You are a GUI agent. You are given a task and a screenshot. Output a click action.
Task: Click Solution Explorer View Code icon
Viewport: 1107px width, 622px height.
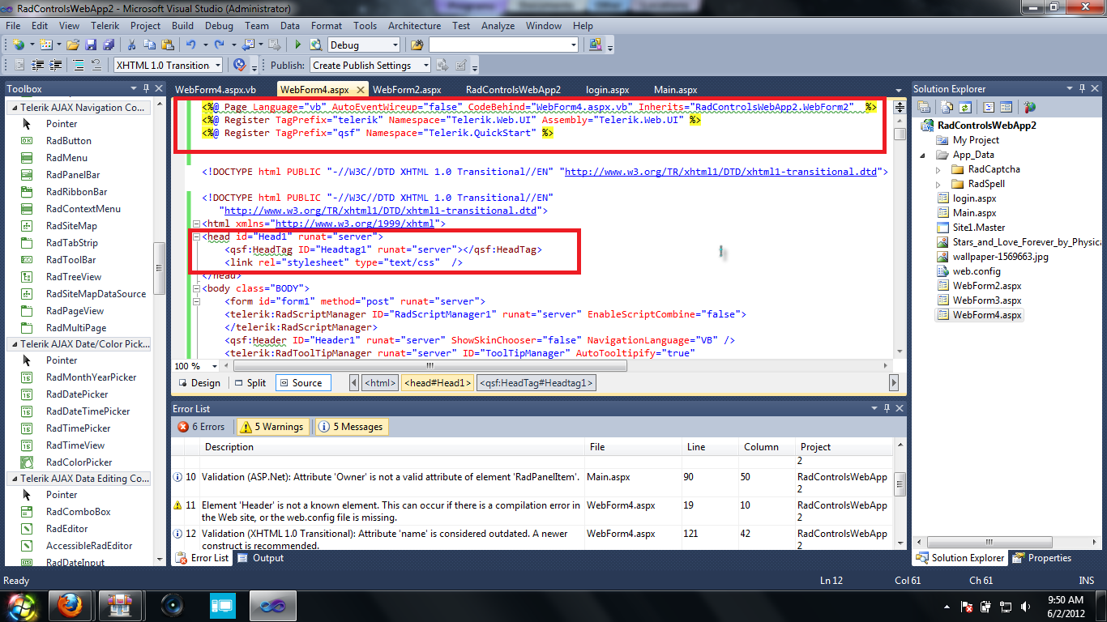989,107
